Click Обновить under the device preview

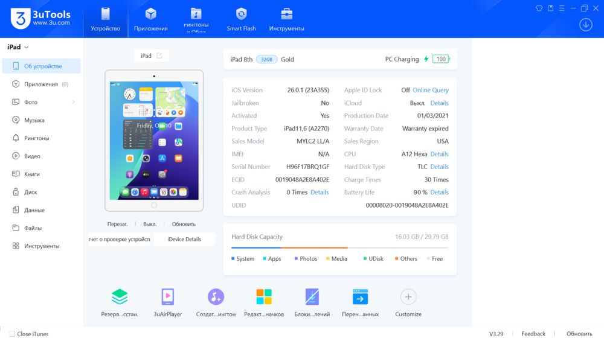click(184, 224)
